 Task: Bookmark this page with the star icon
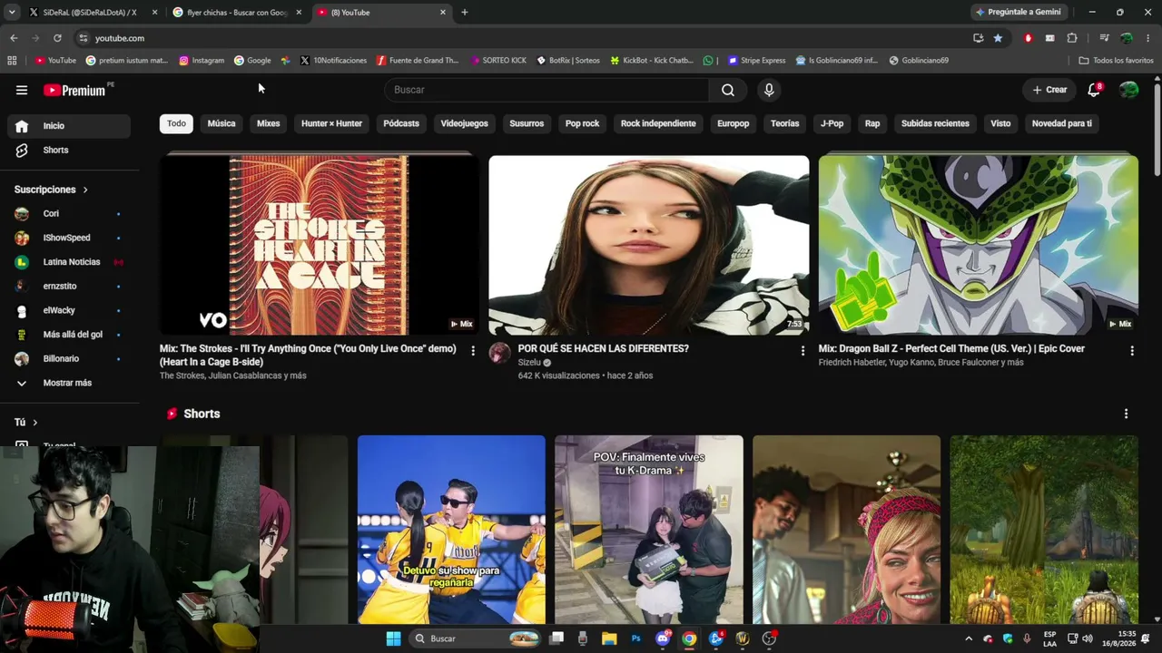click(x=998, y=38)
